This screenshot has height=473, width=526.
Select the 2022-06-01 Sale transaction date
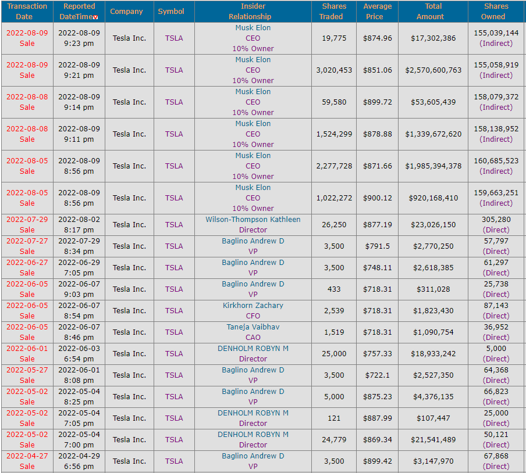point(27,354)
